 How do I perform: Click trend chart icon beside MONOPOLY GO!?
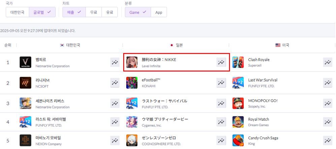[328, 103]
